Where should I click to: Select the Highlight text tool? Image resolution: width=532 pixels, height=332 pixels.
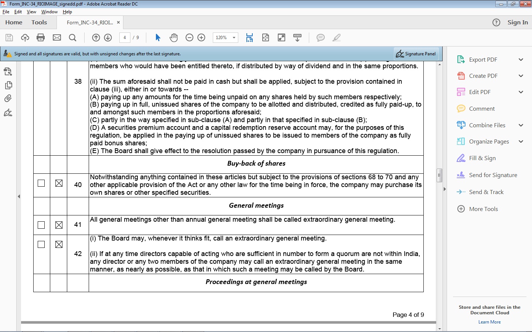337,37
